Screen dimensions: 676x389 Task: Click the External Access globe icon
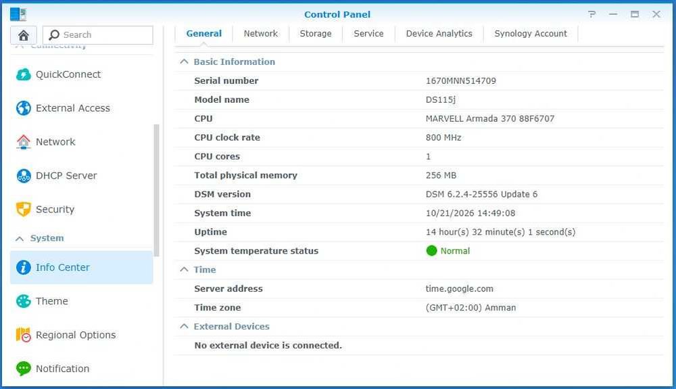[x=23, y=108]
